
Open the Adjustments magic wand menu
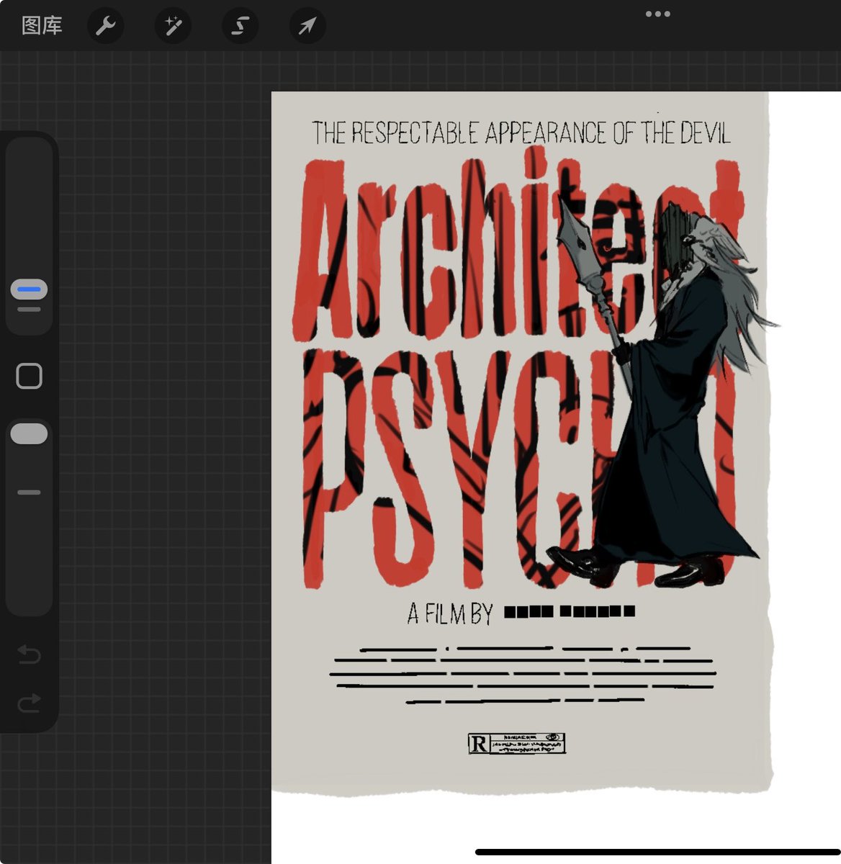tap(173, 27)
